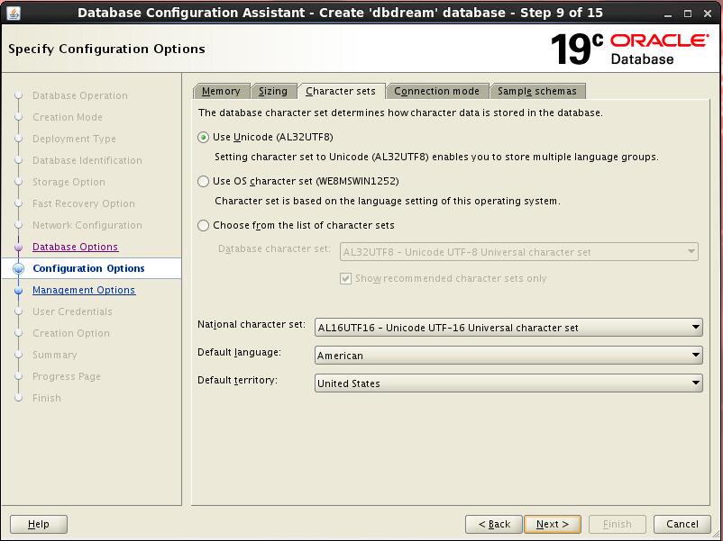
Task: Go to the Sample schemas tab
Action: tap(537, 91)
